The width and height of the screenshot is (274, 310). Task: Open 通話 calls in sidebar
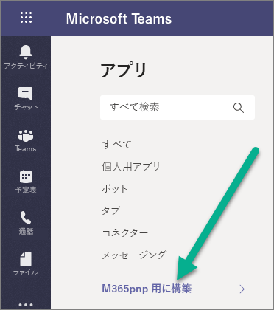(26, 223)
